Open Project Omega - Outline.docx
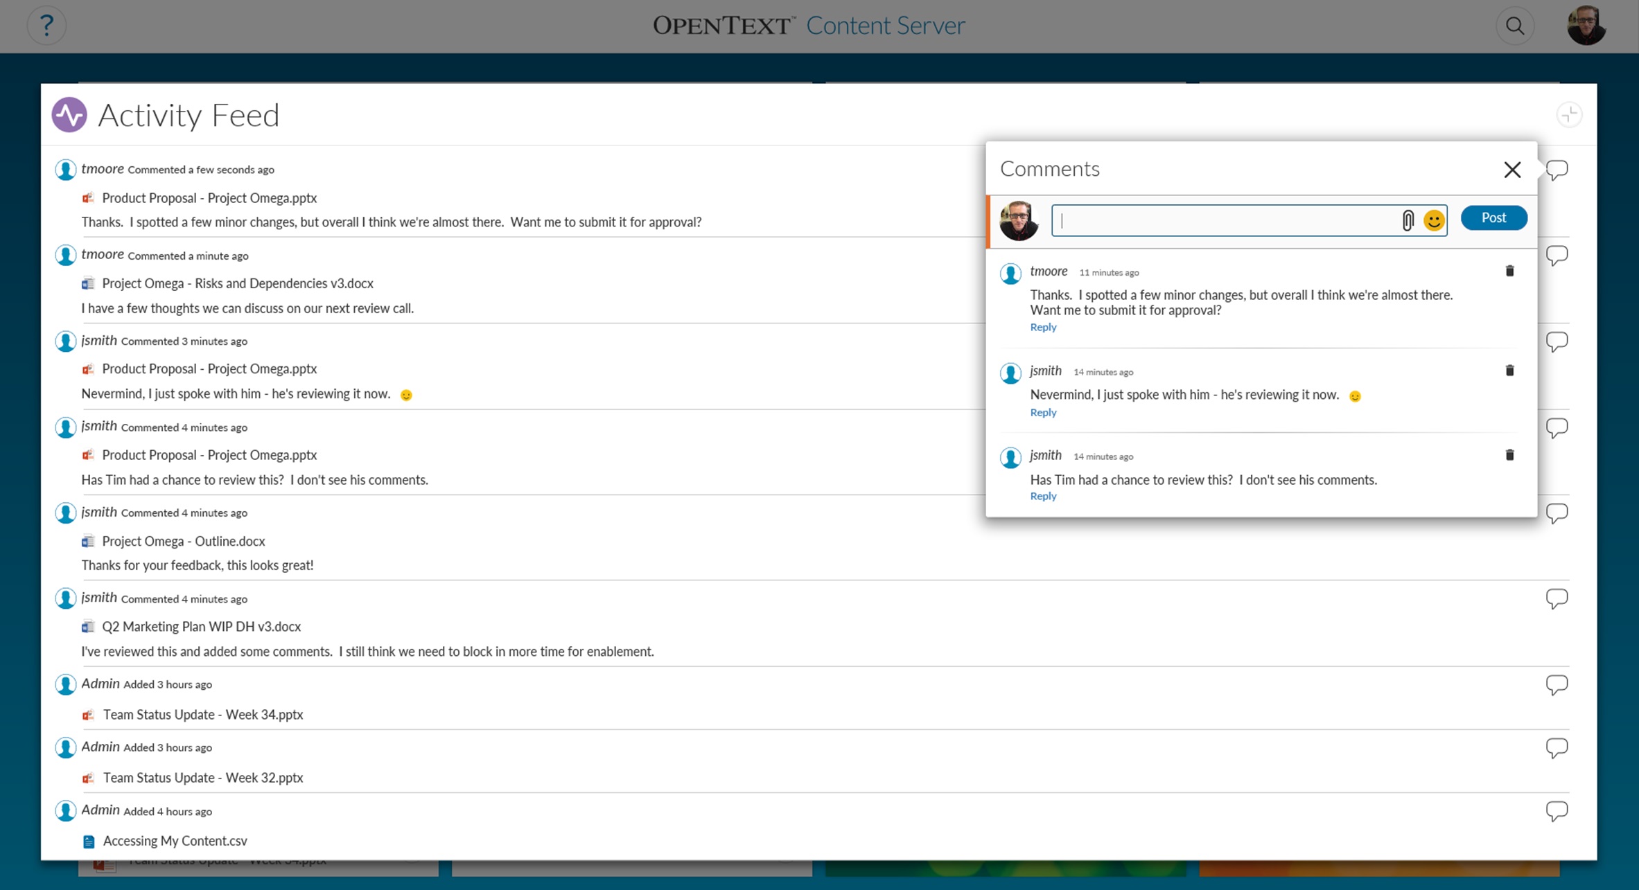1639x890 pixels. click(184, 541)
